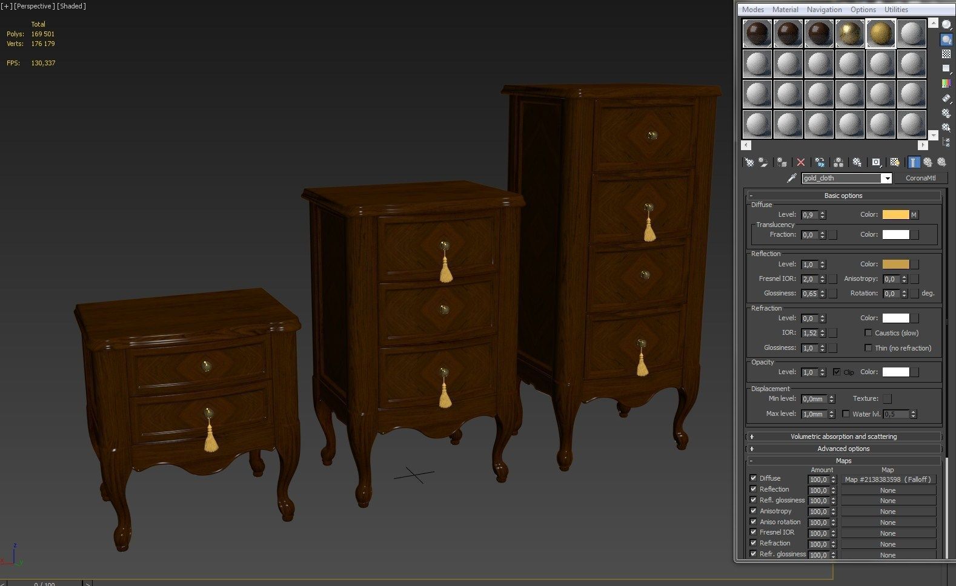Enable the Water lvl. checkbox
Viewport: 956px width, 586px height.
click(846, 414)
